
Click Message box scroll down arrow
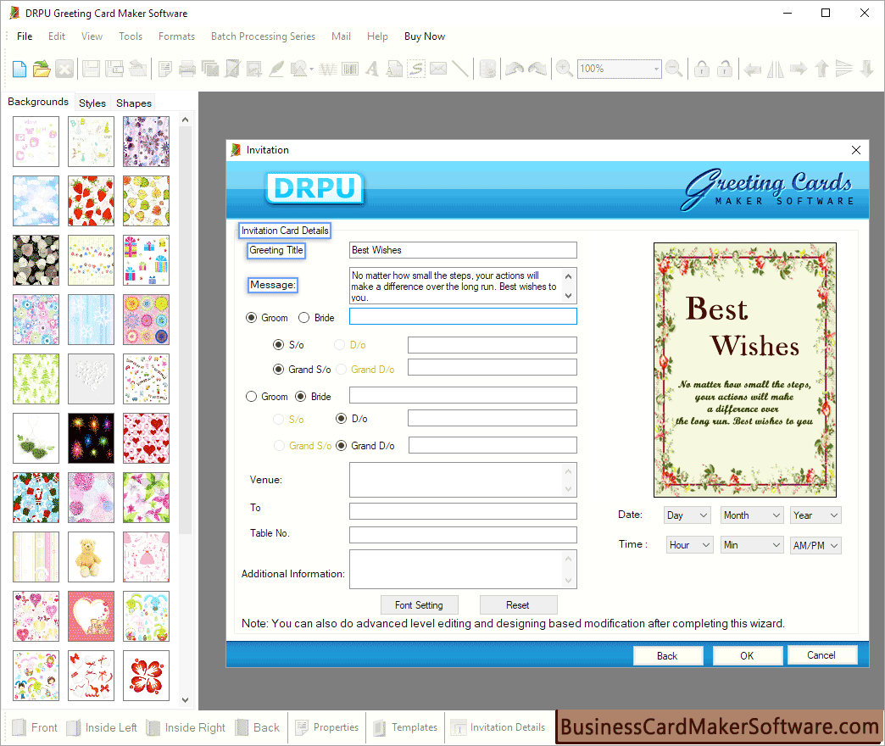[x=568, y=295]
